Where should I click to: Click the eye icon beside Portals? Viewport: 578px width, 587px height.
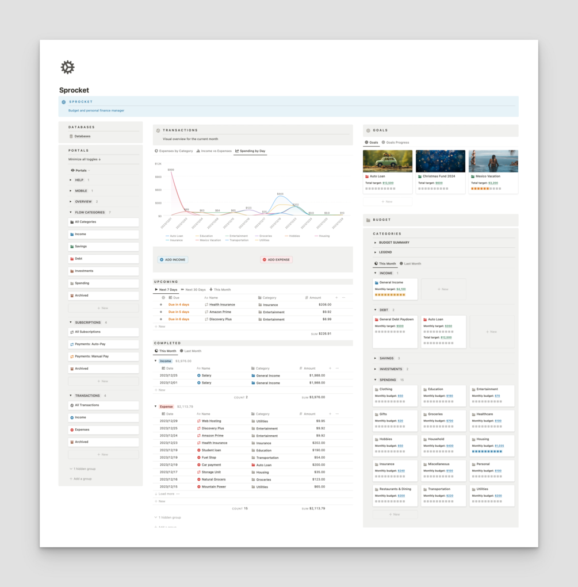[x=72, y=170]
